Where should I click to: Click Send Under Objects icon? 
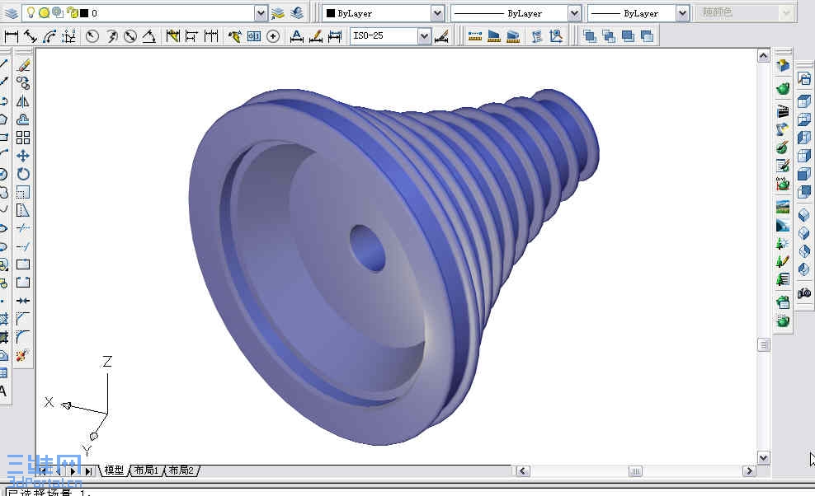point(647,35)
